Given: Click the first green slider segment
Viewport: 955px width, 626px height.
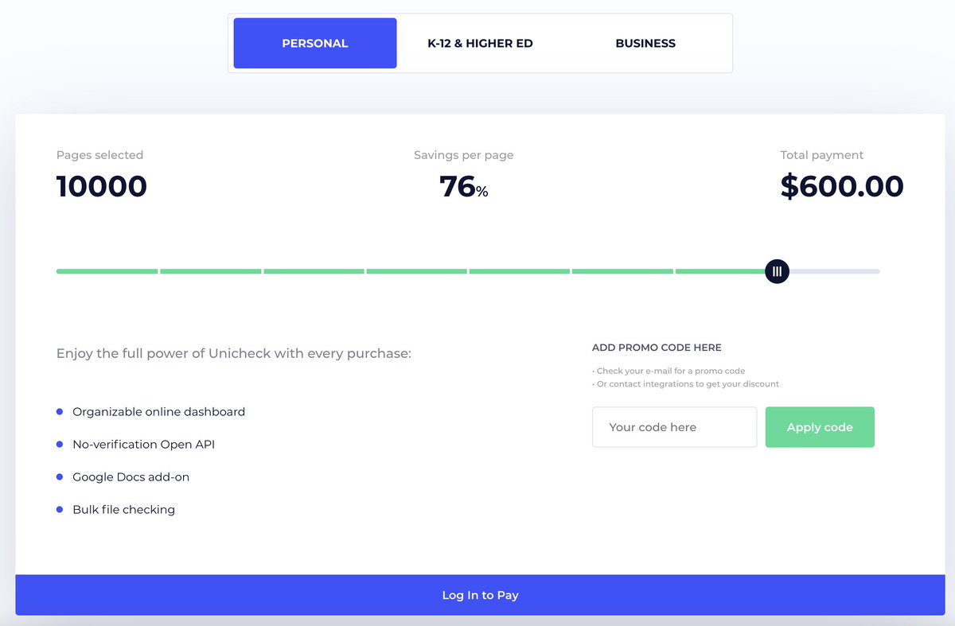Looking at the screenshot, I should point(107,271).
